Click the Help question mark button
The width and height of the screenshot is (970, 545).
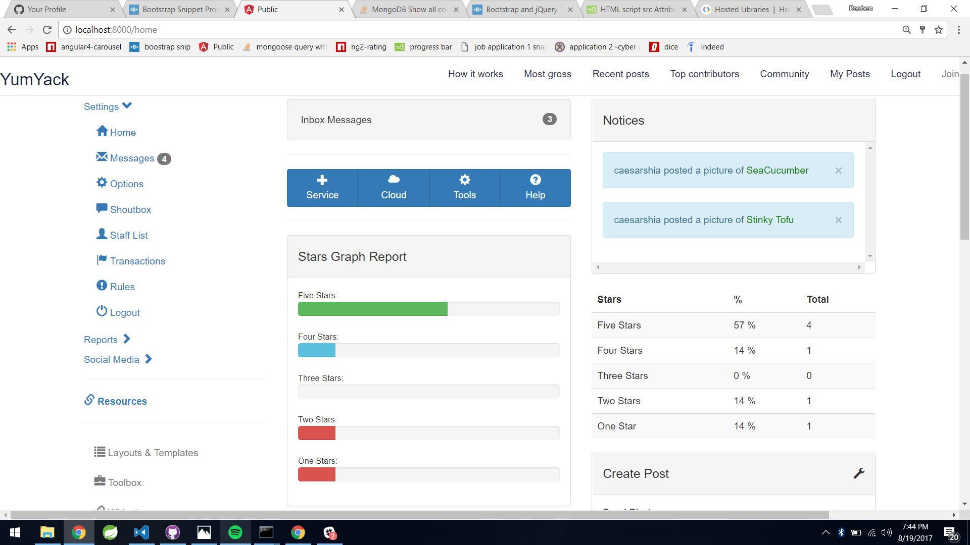(x=535, y=188)
